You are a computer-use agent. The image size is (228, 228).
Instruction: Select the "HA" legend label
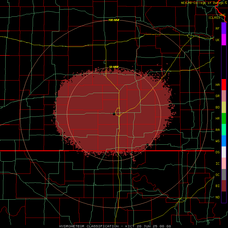pos(217,85)
